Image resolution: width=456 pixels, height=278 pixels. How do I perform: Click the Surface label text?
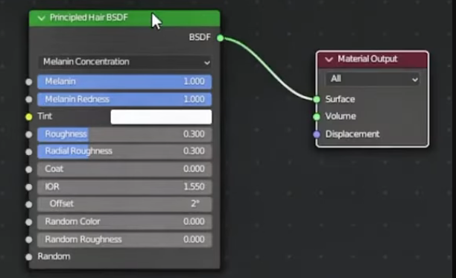[x=340, y=99]
